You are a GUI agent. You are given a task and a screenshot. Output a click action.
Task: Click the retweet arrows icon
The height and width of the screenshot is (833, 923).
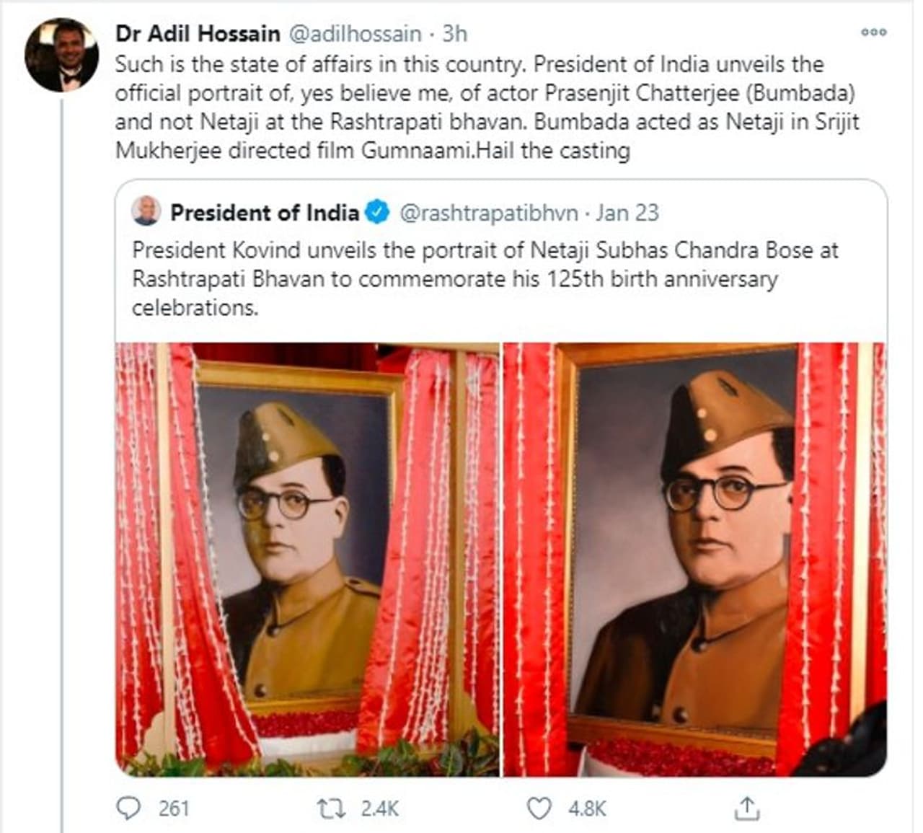pos(332,808)
